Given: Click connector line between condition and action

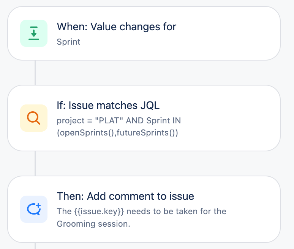Looking at the screenshot, I should click(x=35, y=163).
